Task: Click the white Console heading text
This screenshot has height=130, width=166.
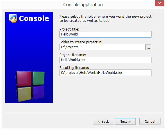Action: [x=34, y=18]
